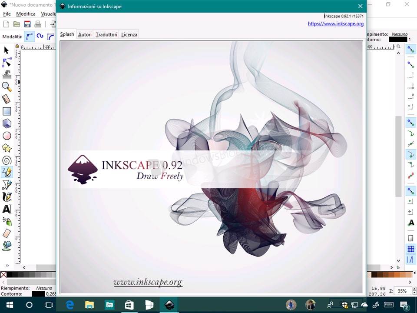Switch to the Autori tab
The height and width of the screenshot is (313, 417).
85,35
